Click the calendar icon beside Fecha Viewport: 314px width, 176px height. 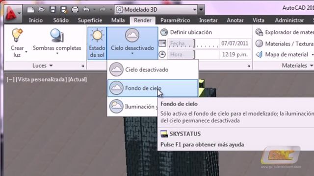[x=162, y=44]
